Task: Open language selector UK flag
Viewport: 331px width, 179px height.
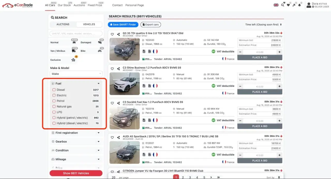Action: pos(276,5)
